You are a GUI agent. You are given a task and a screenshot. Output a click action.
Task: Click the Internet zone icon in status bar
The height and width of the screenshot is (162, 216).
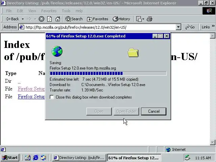coord(168,150)
